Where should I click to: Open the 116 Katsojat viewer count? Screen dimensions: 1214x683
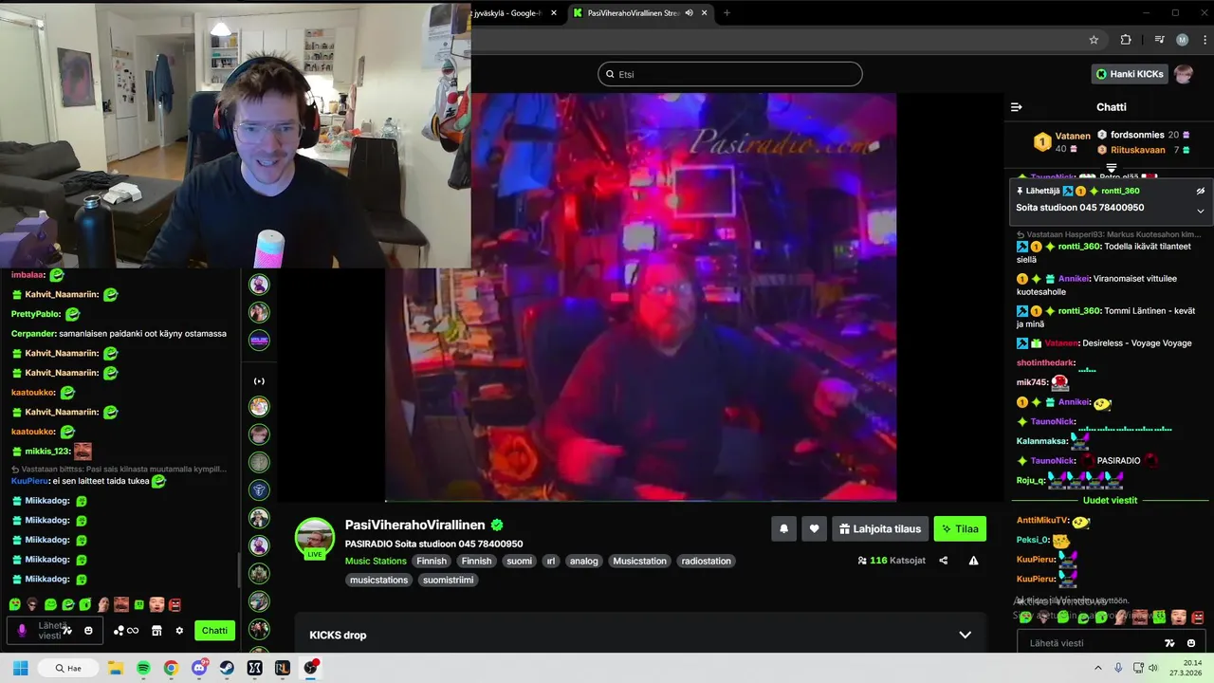tap(891, 561)
